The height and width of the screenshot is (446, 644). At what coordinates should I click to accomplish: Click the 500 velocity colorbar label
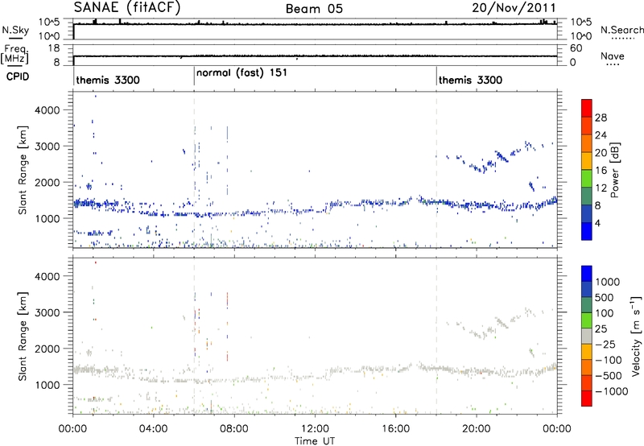[x=605, y=298]
